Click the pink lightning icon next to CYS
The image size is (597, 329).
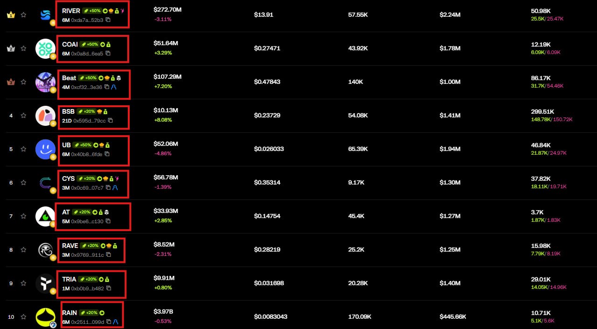117,178
